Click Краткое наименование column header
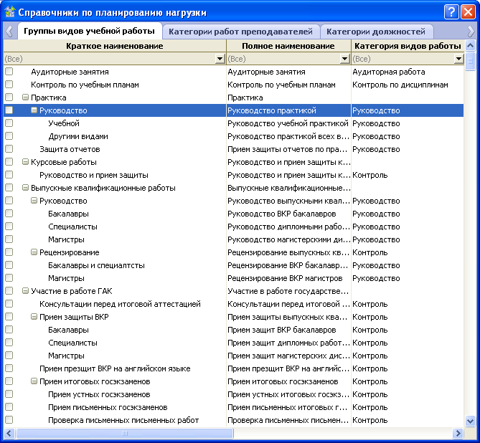Image resolution: width=480 pixels, height=443 pixels. [115, 46]
